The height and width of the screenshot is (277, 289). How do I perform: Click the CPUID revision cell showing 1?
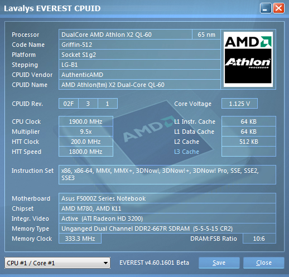point(108,104)
